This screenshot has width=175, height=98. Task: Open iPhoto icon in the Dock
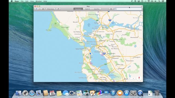pos(86,93)
